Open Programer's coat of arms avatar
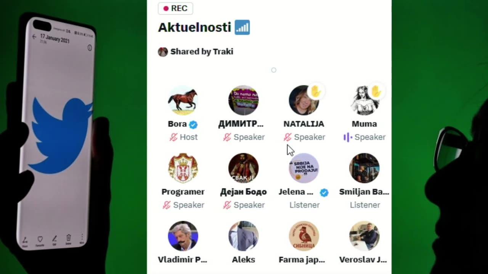 tap(183, 168)
